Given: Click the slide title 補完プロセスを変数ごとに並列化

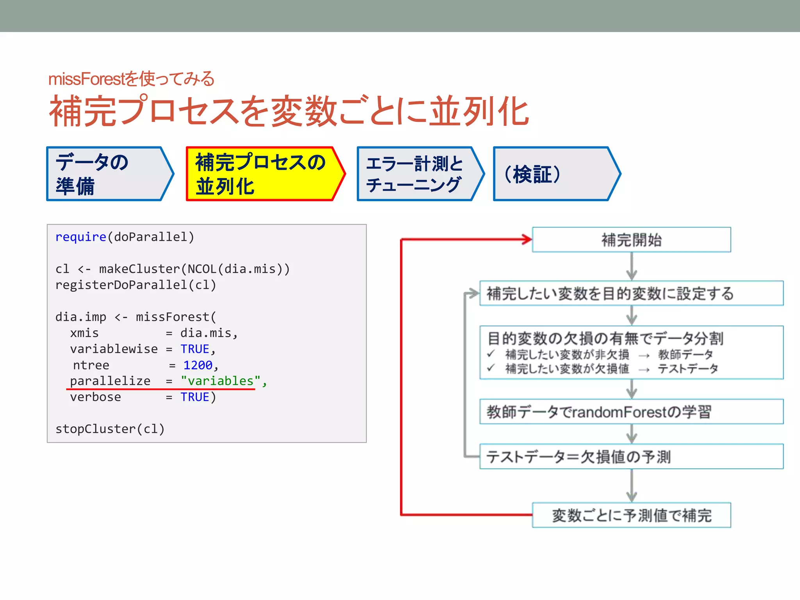Looking at the screenshot, I should (289, 111).
